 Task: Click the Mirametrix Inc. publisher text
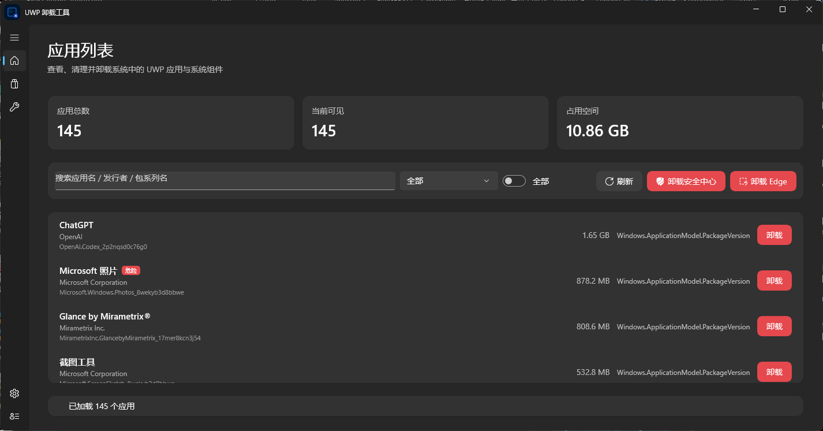pyautogui.click(x=82, y=328)
